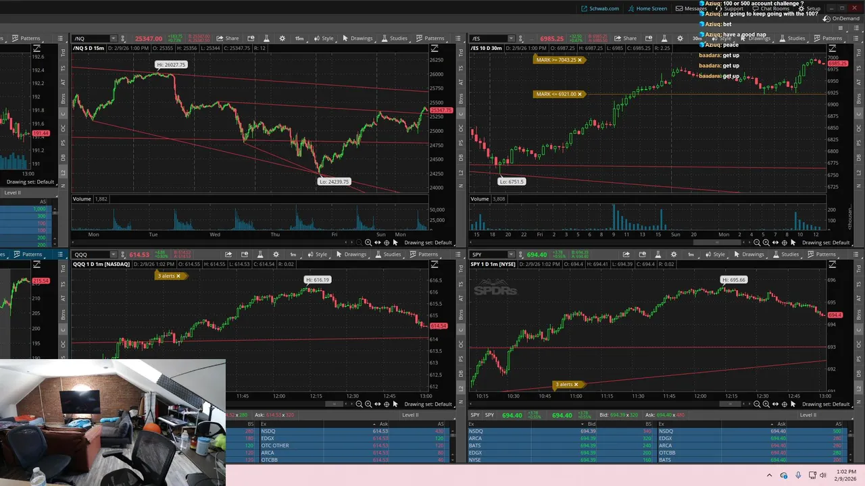This screenshot has width=865, height=486.
Task: Open Drawings menu on the SPY chart
Action: [x=749, y=254]
